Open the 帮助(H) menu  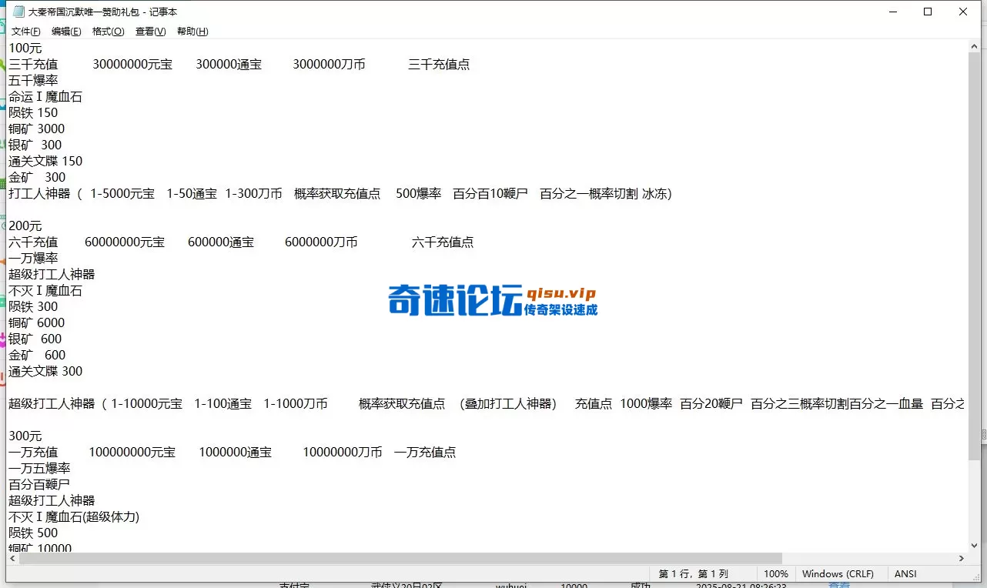[191, 31]
